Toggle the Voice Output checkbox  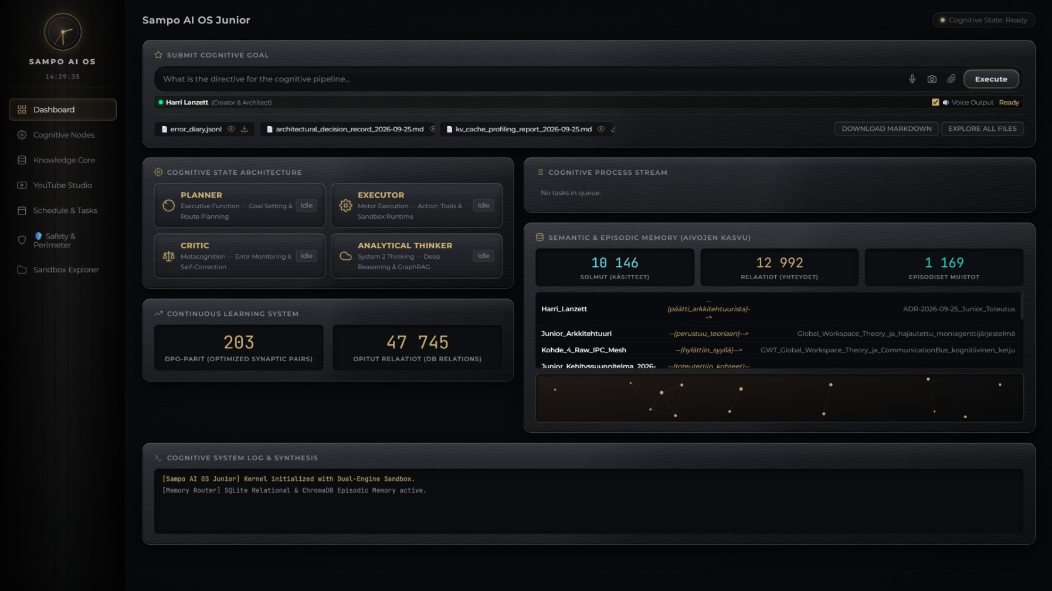coord(935,103)
